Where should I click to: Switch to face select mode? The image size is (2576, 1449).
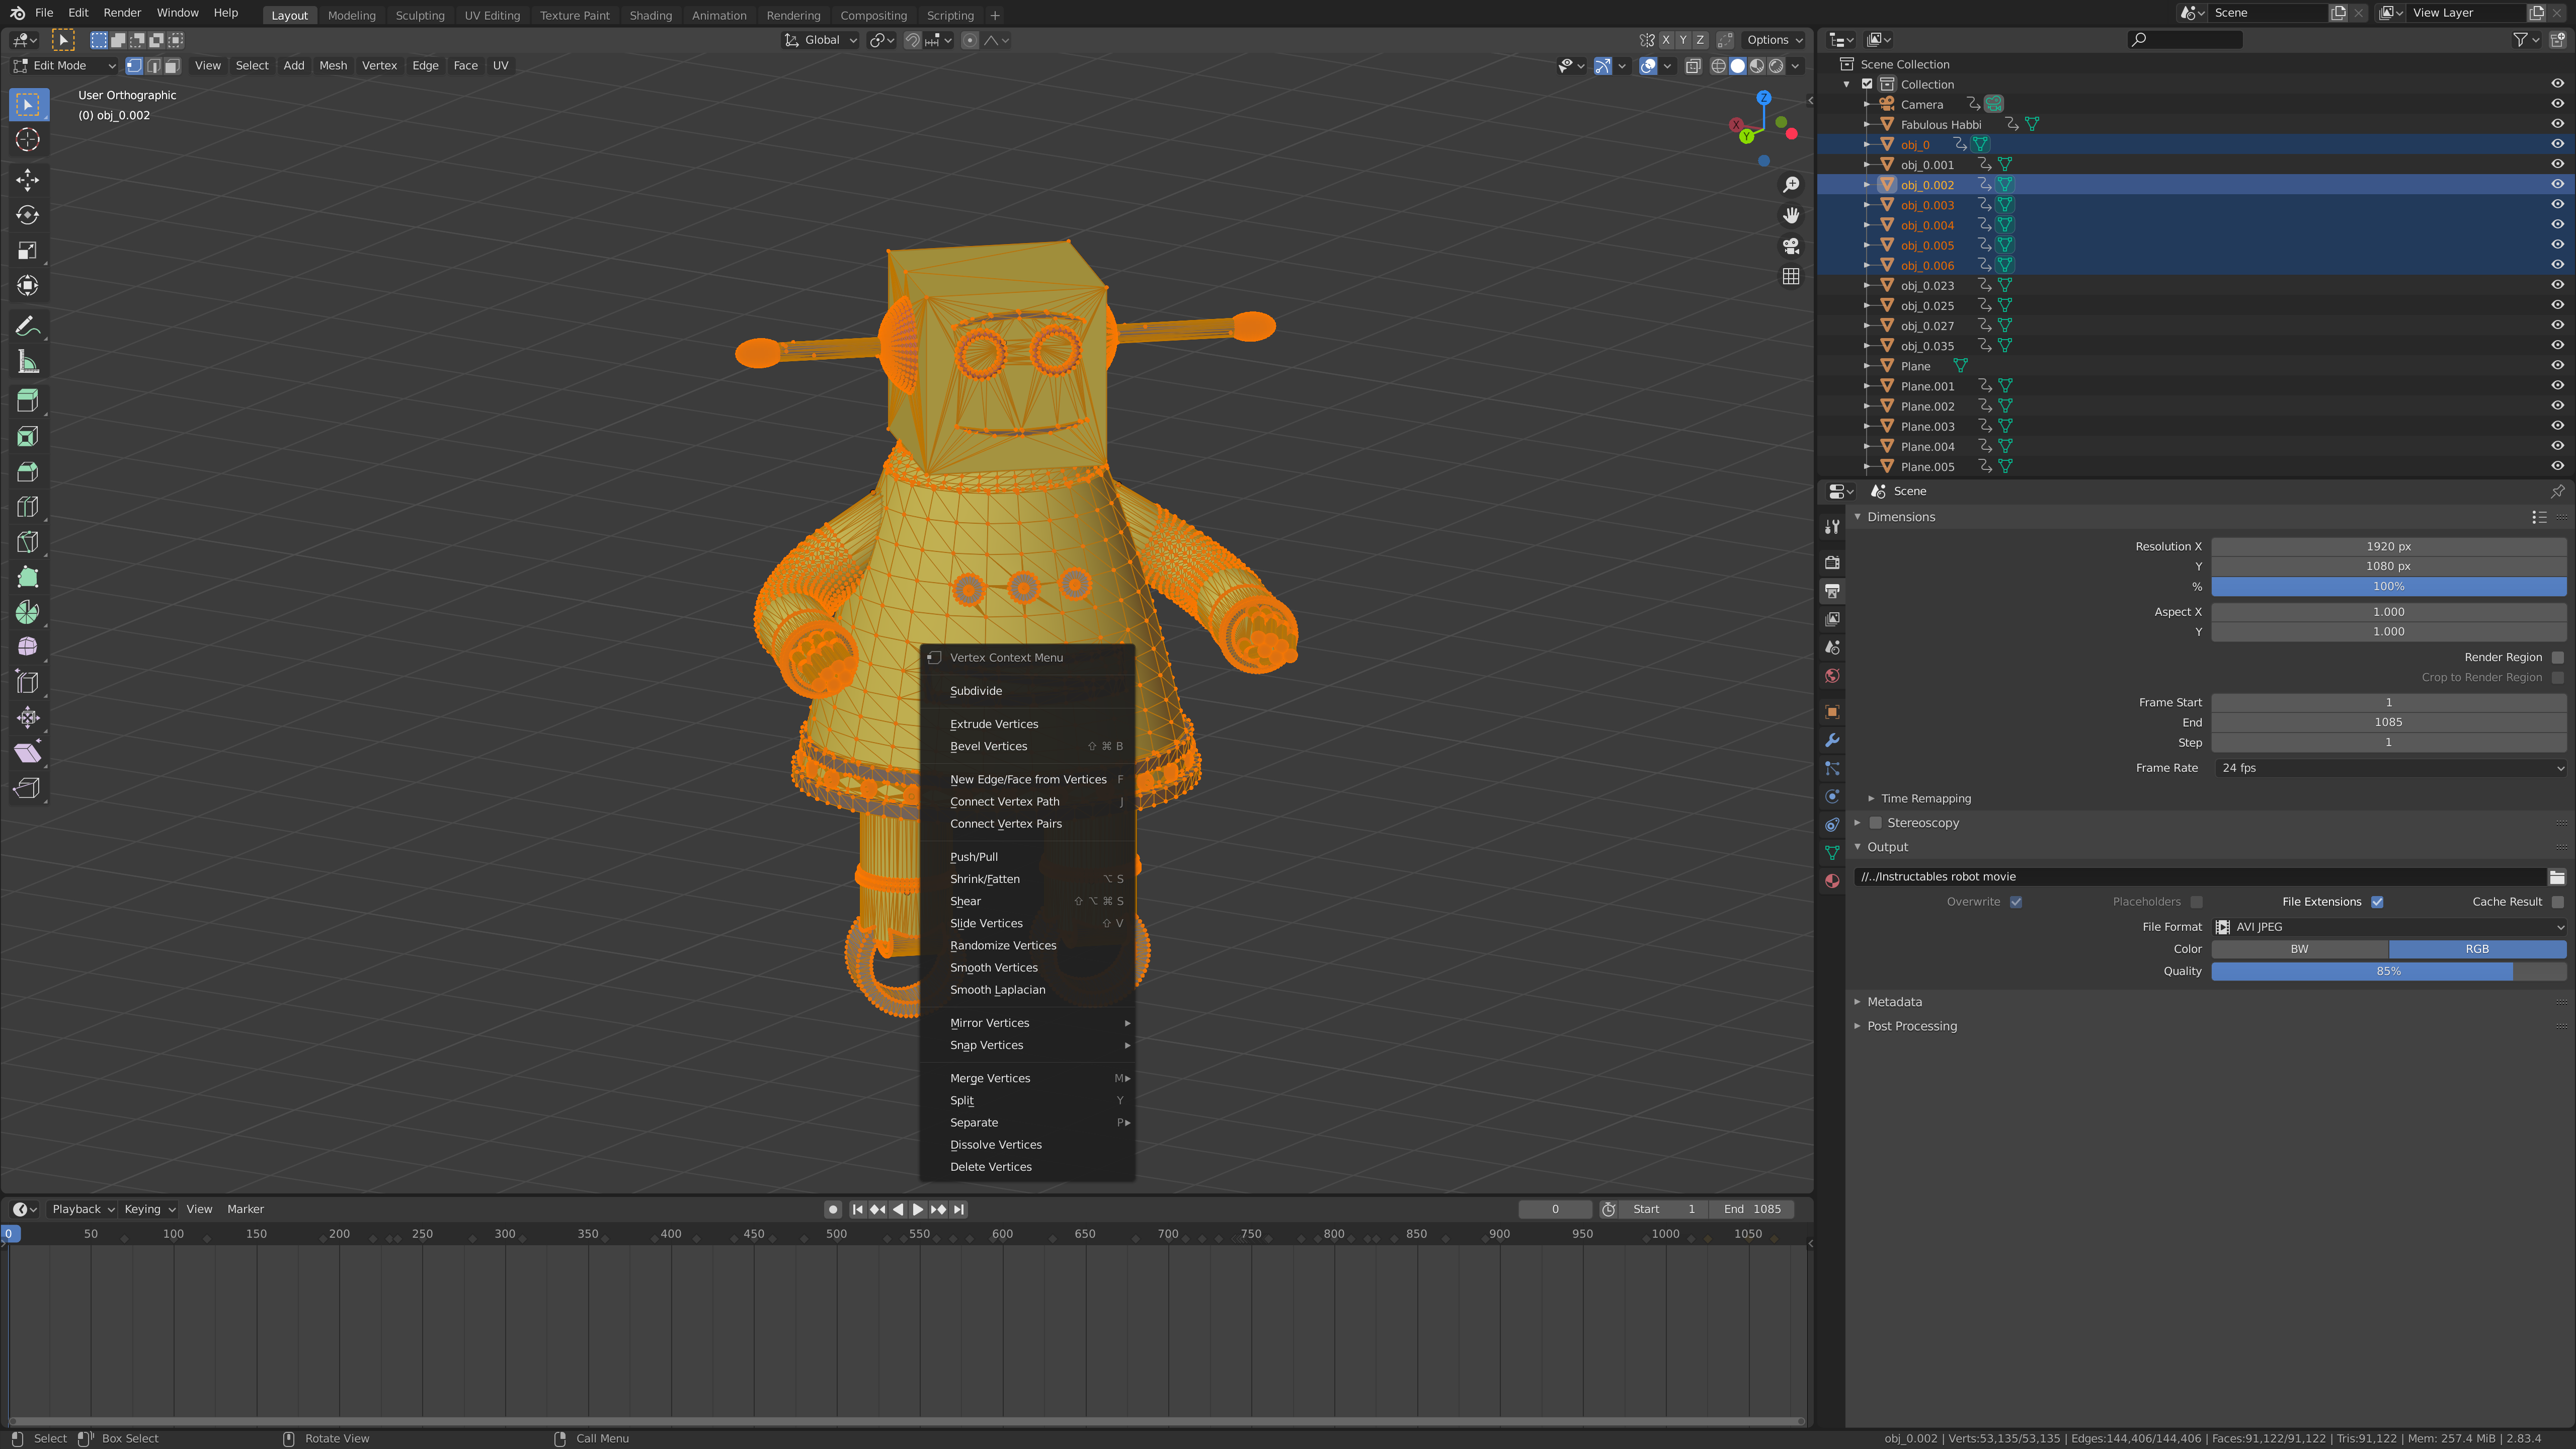[172, 66]
